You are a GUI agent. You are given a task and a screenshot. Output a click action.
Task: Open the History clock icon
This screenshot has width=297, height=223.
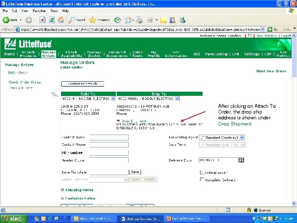(118, 20)
